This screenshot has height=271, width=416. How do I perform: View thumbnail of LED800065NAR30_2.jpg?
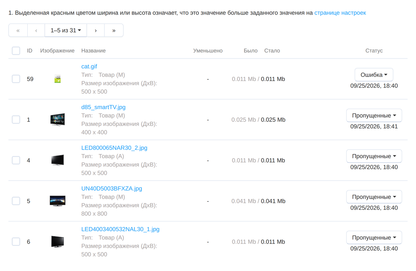[58, 160]
